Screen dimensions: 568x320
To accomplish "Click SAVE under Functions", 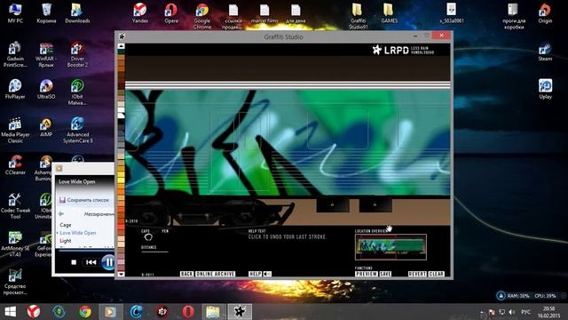I will point(385,274).
